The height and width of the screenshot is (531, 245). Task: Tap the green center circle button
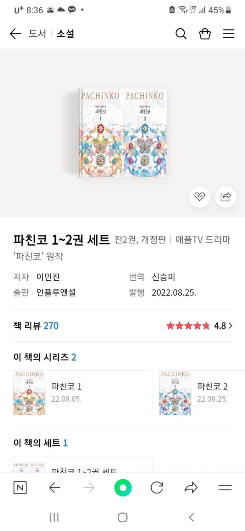tap(123, 487)
